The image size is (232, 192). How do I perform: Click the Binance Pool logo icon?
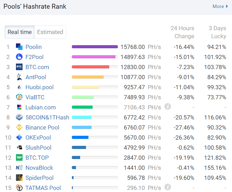click(19, 127)
